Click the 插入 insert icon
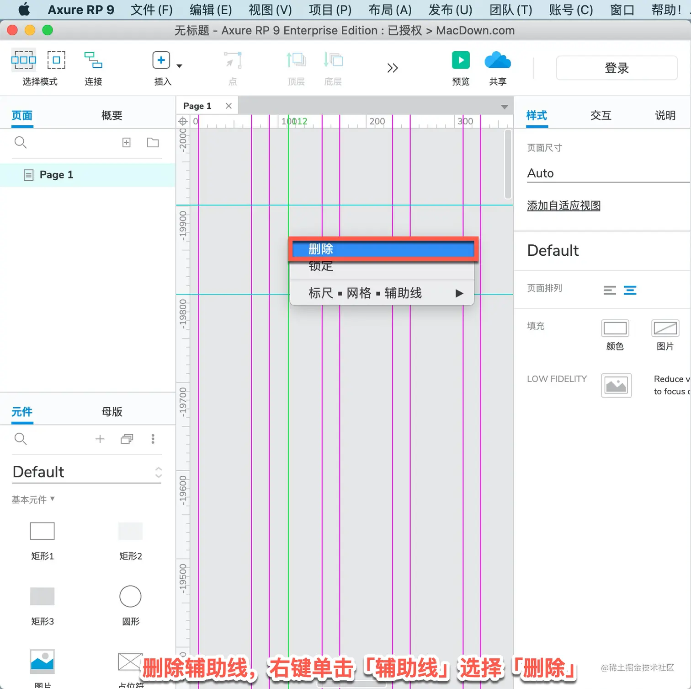 (x=161, y=60)
